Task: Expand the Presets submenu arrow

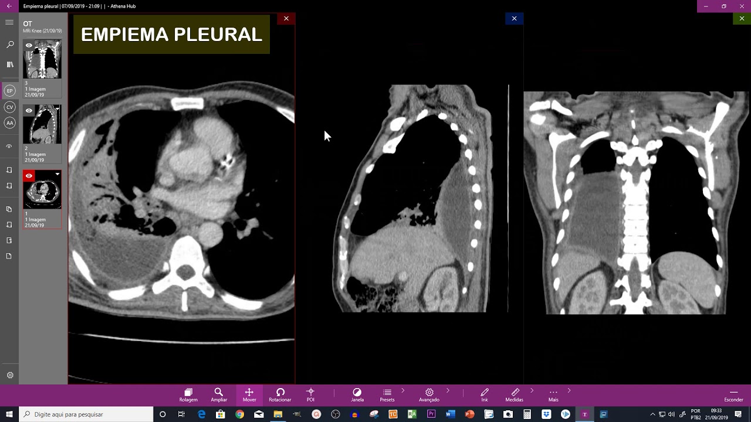Action: [x=403, y=390]
